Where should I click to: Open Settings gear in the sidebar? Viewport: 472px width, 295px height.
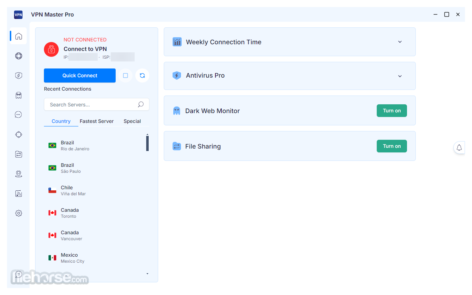click(x=19, y=213)
